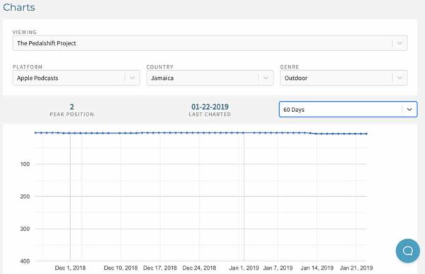Image resolution: width=425 pixels, height=274 pixels.
Task: Expand the Country dropdown chevron
Action: 266,78
